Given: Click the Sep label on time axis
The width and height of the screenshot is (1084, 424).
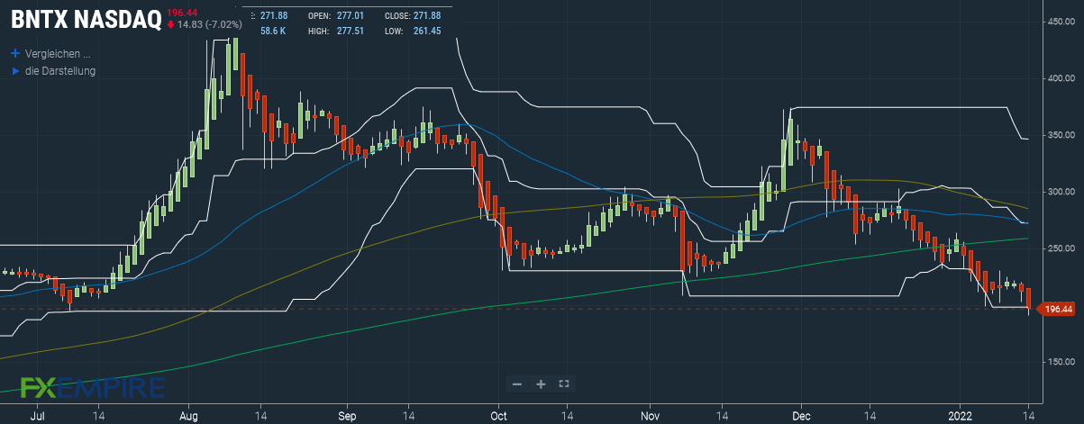Looking at the screenshot, I should tap(348, 417).
